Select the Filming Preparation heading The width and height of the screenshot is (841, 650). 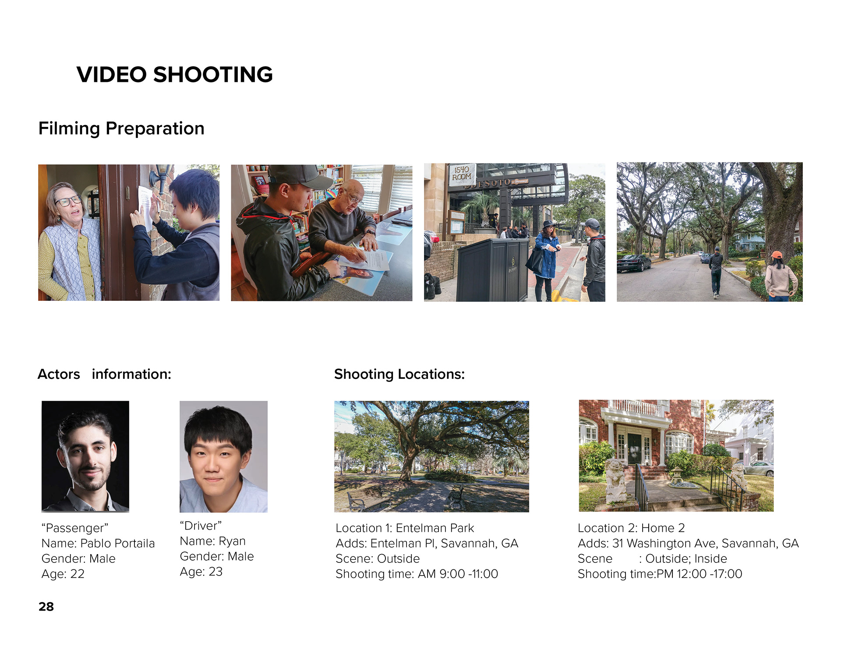click(x=121, y=128)
